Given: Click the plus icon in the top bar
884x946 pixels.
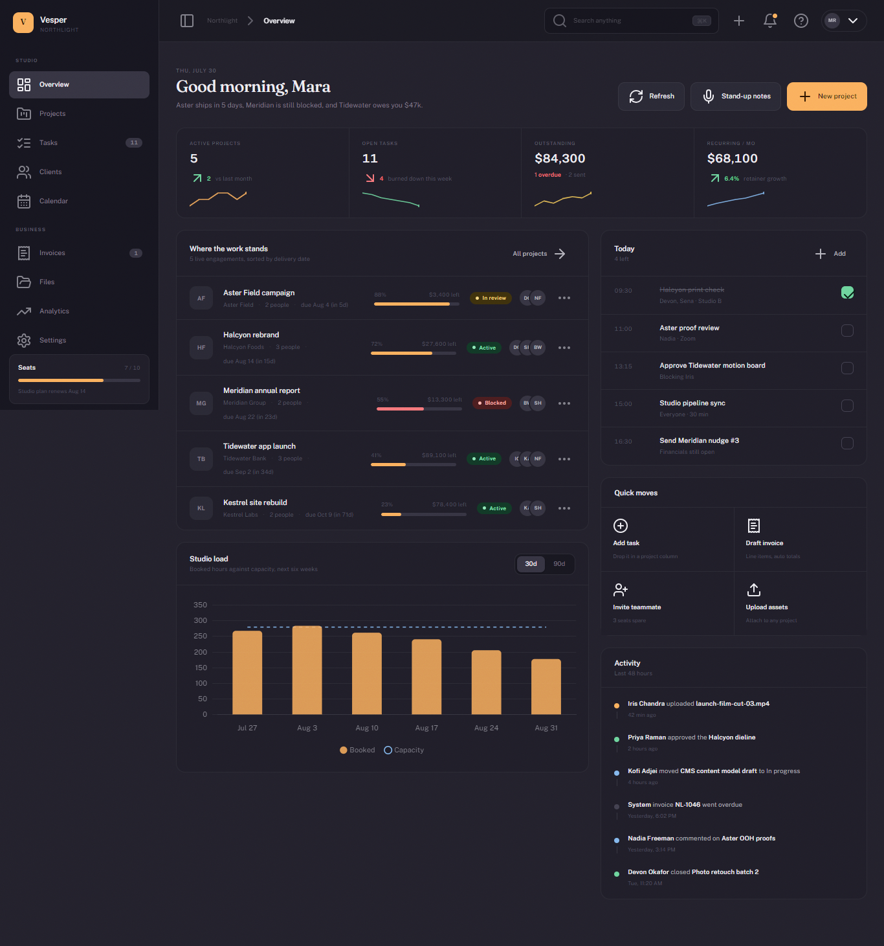Looking at the screenshot, I should tap(739, 21).
